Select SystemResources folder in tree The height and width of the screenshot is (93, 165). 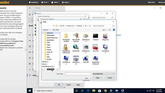point(52,38)
